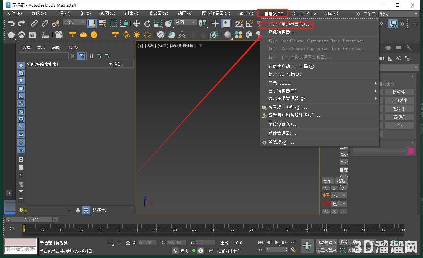Toggle Display Cameras filter in Scene Explorer
Screen dimensions: 423x258
pyautogui.click(x=21, y=88)
